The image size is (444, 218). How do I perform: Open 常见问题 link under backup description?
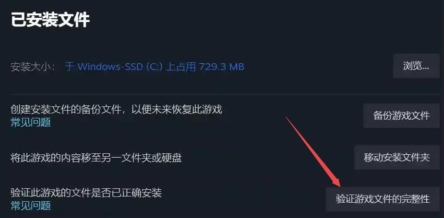(31, 123)
